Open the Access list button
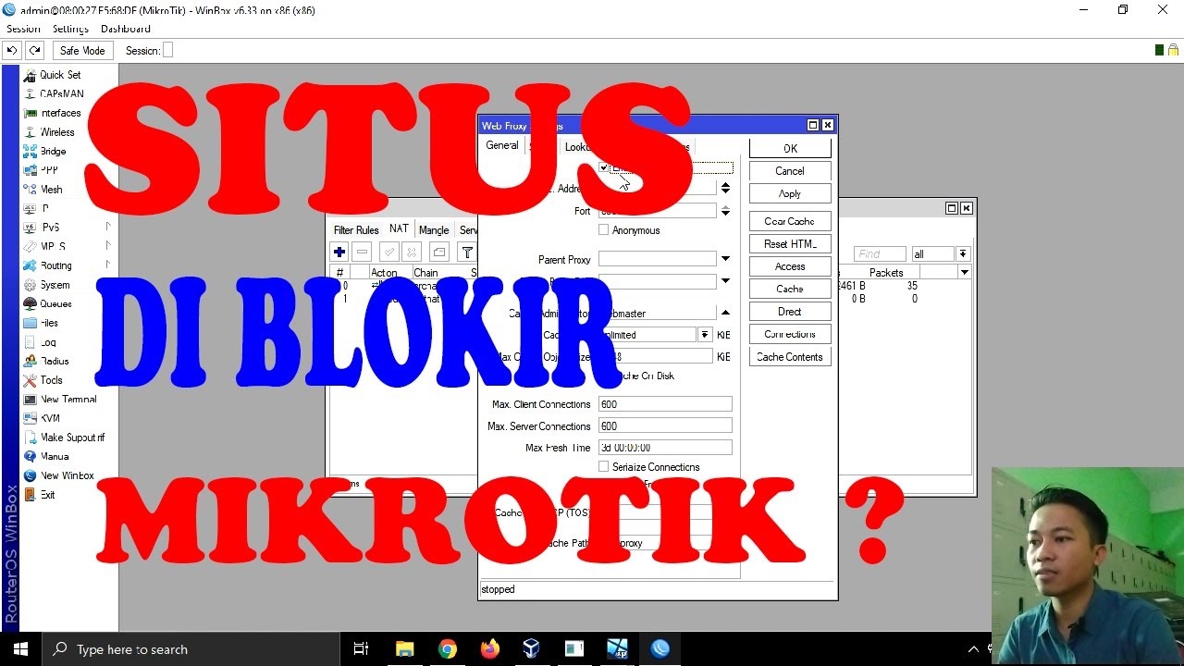Viewport: 1184px width, 666px height. coord(790,266)
